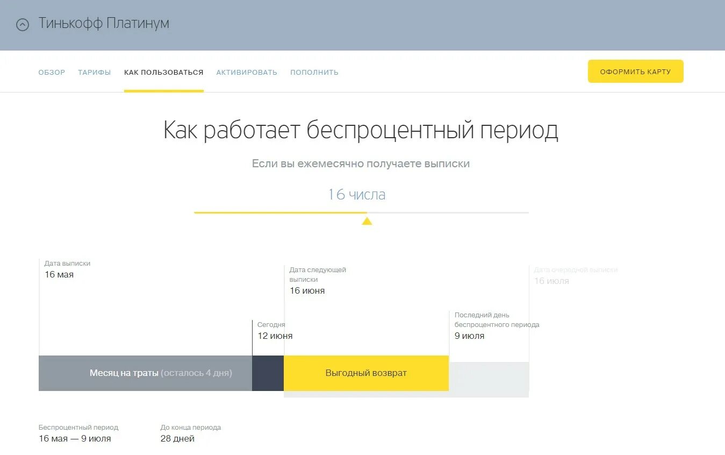Click the Дата выписки 16 мая marker
The height and width of the screenshot is (455, 725).
pyautogui.click(x=67, y=269)
